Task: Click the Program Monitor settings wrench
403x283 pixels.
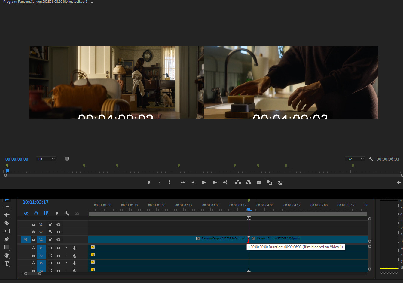Action: click(371, 159)
